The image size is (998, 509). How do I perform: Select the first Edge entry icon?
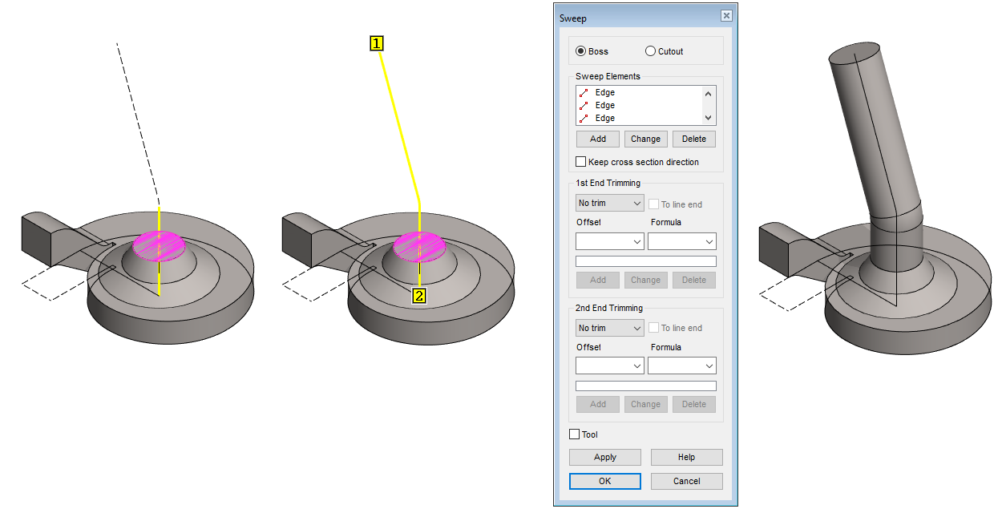tap(584, 93)
